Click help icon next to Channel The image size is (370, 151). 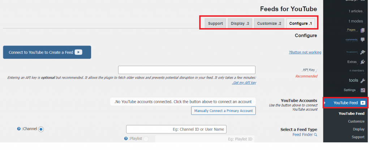pos(19,129)
